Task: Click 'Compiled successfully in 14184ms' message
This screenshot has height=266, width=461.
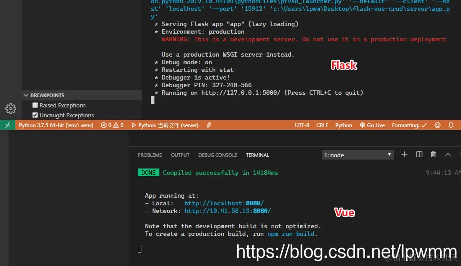Action: pyautogui.click(x=220, y=173)
